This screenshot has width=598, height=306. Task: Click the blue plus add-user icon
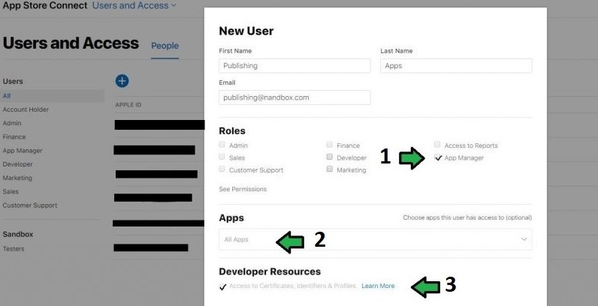pos(122,81)
